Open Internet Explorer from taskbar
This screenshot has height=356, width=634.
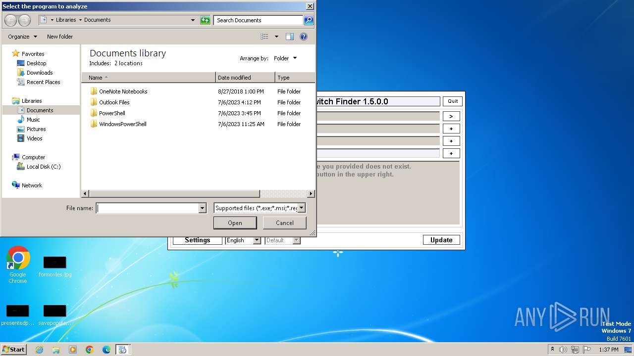point(39,350)
